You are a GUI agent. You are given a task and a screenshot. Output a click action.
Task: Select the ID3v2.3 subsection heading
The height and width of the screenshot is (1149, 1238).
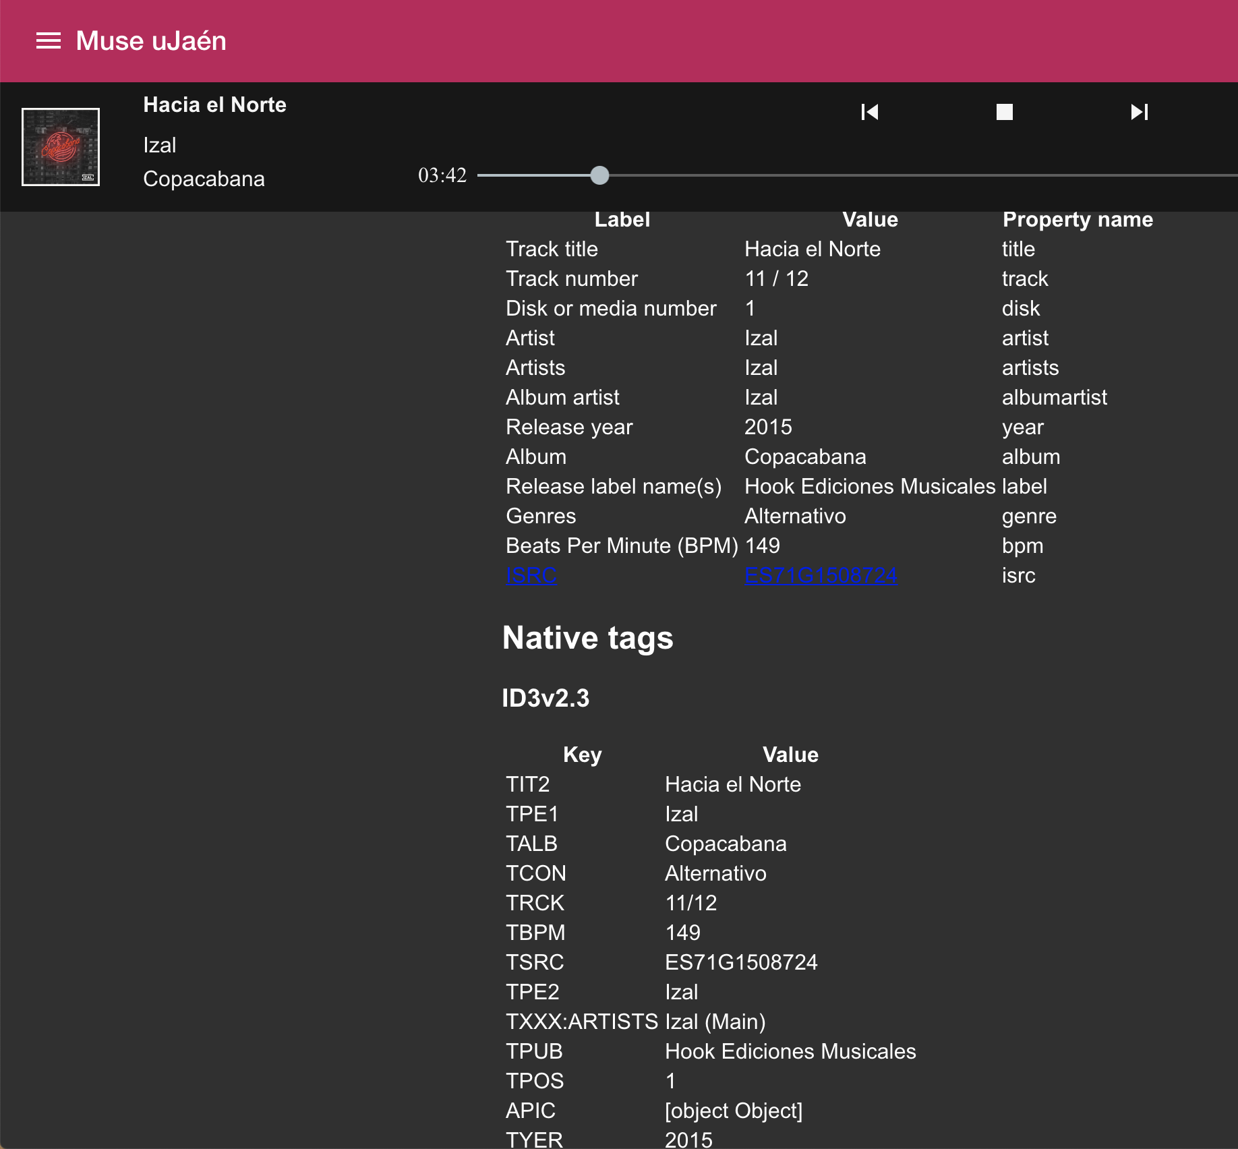546,699
